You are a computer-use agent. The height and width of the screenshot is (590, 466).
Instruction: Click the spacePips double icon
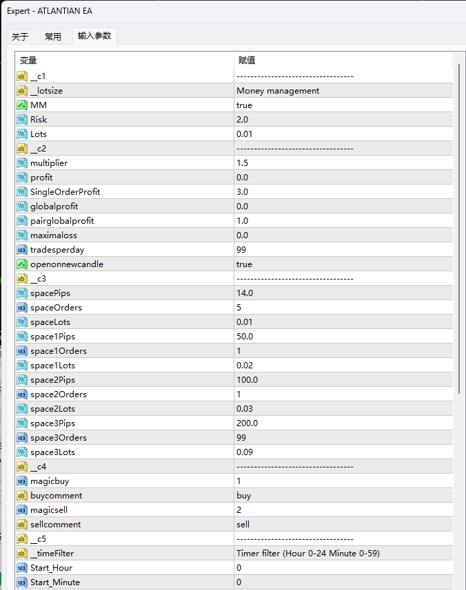pyautogui.click(x=22, y=293)
